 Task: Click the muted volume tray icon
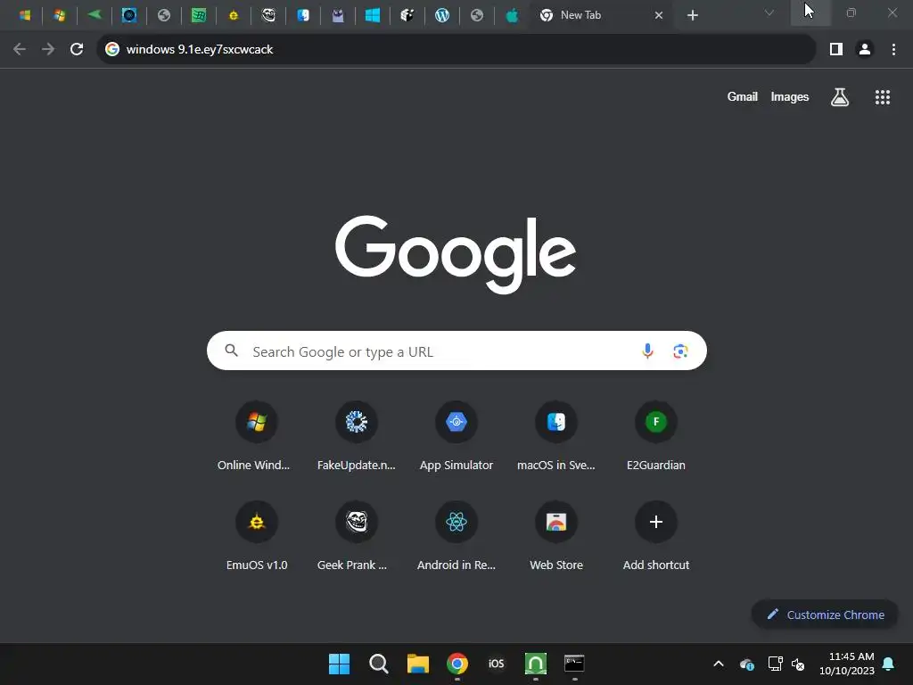coord(798,664)
